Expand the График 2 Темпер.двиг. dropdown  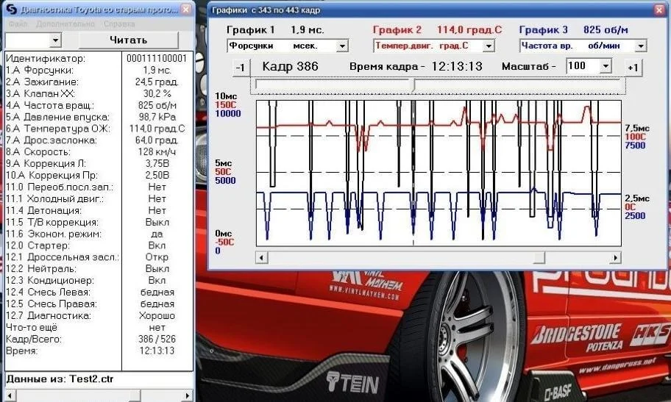pyautogui.click(x=488, y=46)
